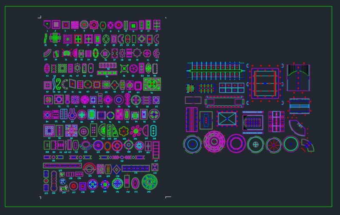Screen dimensions: 340x215
Task: Click the green cross-pattern block numbered 16
Action: click(x=55, y=38)
